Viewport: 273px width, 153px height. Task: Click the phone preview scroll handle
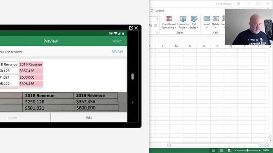coord(133,76)
